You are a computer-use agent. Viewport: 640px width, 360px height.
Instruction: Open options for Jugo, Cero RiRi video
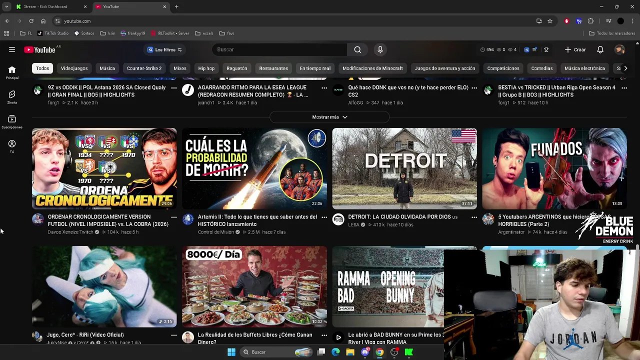[174, 335]
